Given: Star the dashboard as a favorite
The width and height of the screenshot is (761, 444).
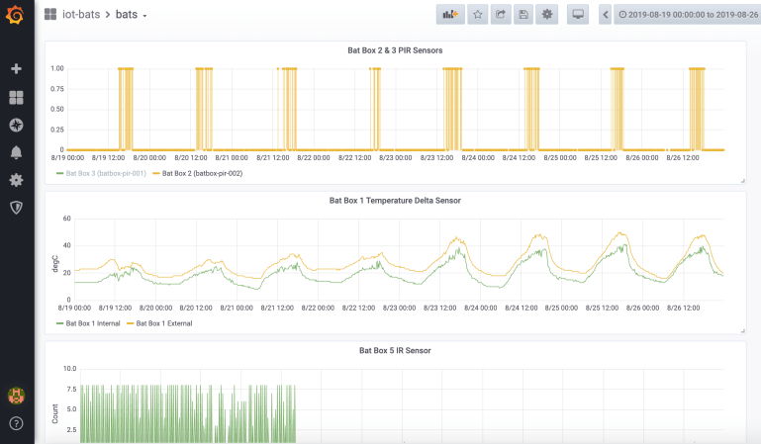Looking at the screenshot, I should coord(477,15).
